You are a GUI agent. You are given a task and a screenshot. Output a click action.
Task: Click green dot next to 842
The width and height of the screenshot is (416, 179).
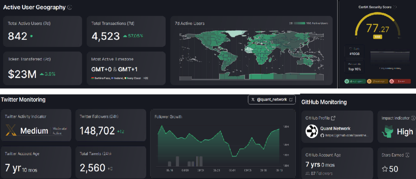tap(31, 36)
